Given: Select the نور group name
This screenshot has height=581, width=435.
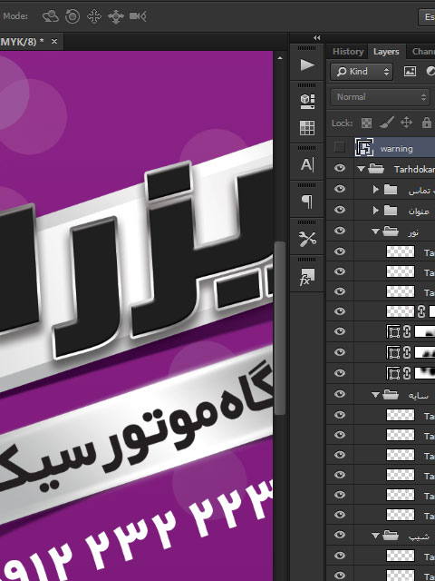Looking at the screenshot, I should pos(413,232).
